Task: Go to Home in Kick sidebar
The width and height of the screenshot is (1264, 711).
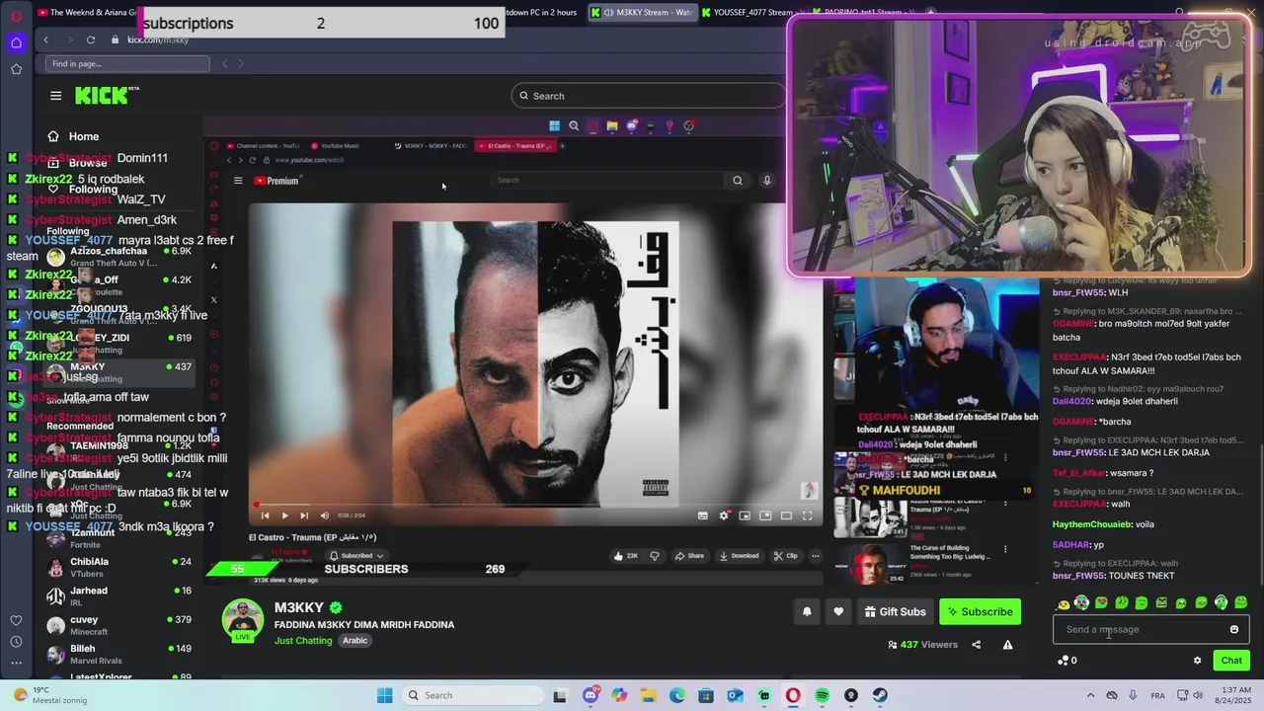Action: tap(84, 136)
